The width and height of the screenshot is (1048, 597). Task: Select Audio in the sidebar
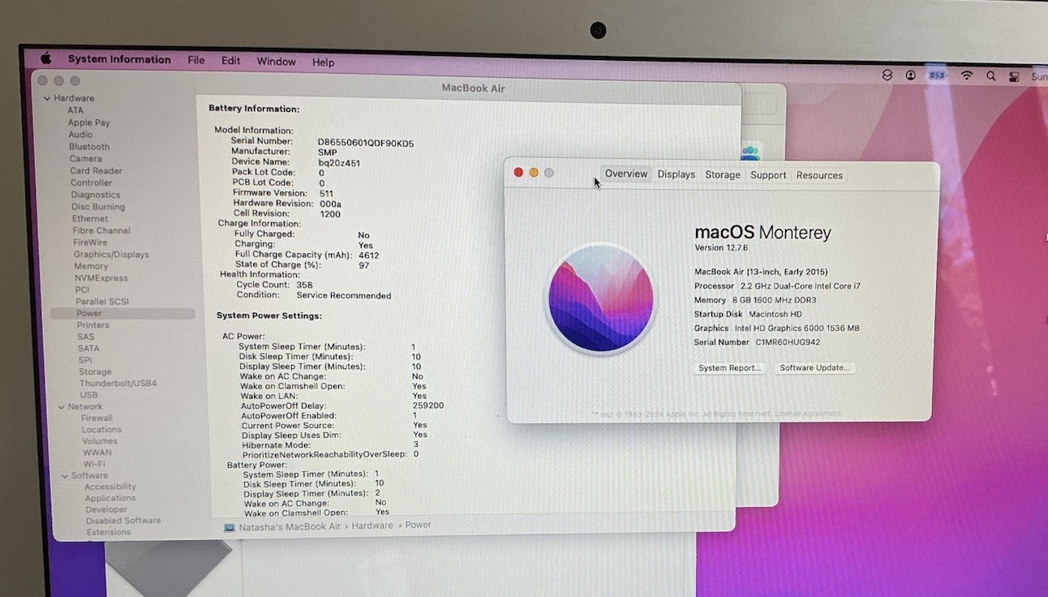(x=80, y=135)
